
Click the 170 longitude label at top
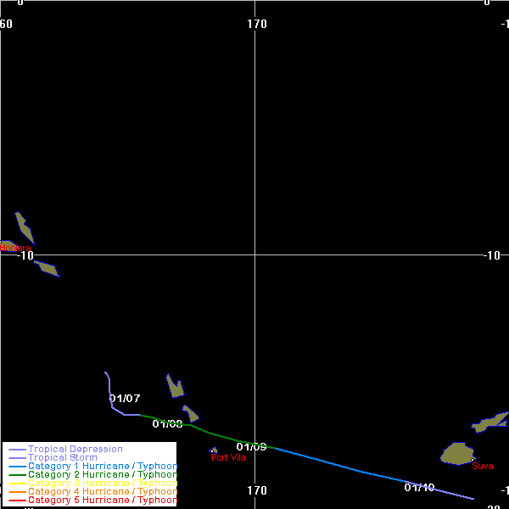[x=257, y=23]
